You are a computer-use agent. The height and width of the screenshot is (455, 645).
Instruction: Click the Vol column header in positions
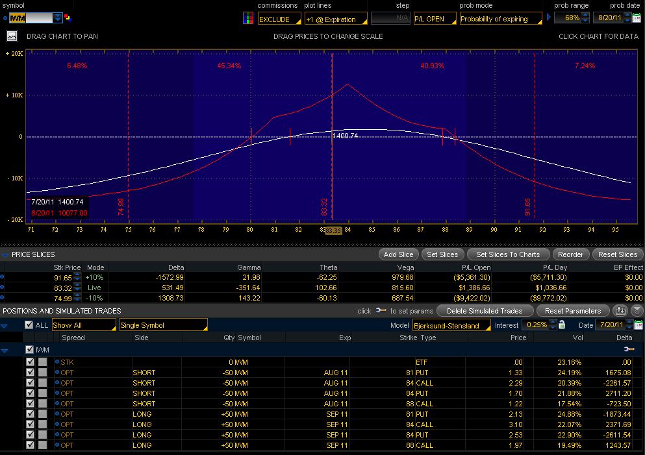[x=577, y=338]
